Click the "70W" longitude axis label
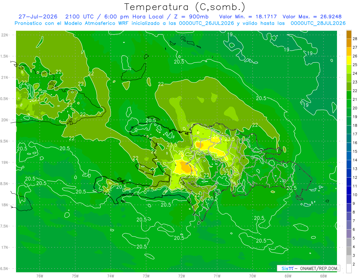Screen dimensions: 363x280 (x=253, y=276)
